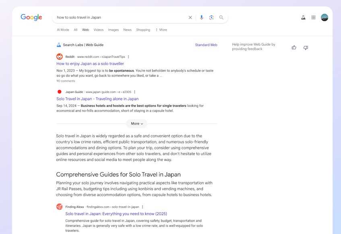The image size is (341, 234).
Task: Click the 'Japan Guide' source name
Action: coord(74,92)
